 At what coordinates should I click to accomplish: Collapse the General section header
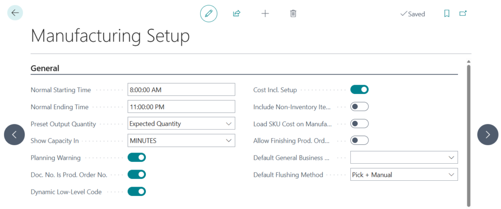[x=45, y=69]
